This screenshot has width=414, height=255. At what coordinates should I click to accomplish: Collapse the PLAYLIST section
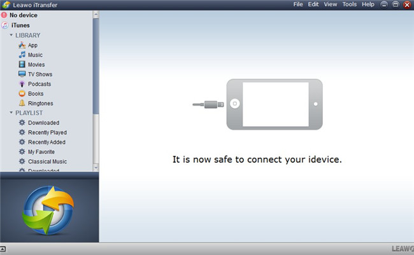pos(11,113)
